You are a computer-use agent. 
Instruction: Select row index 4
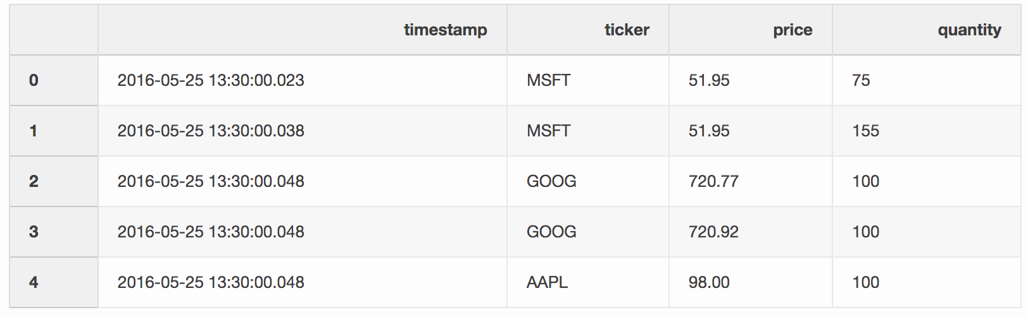(x=34, y=282)
